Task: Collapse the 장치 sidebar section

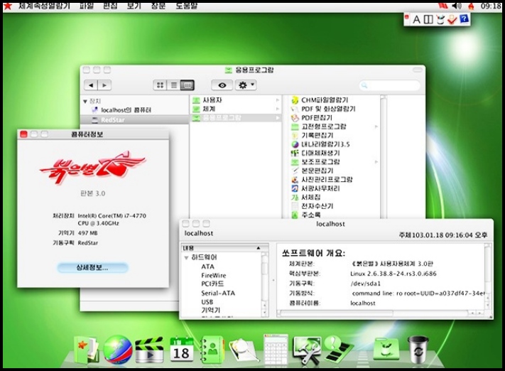Action: [85, 102]
